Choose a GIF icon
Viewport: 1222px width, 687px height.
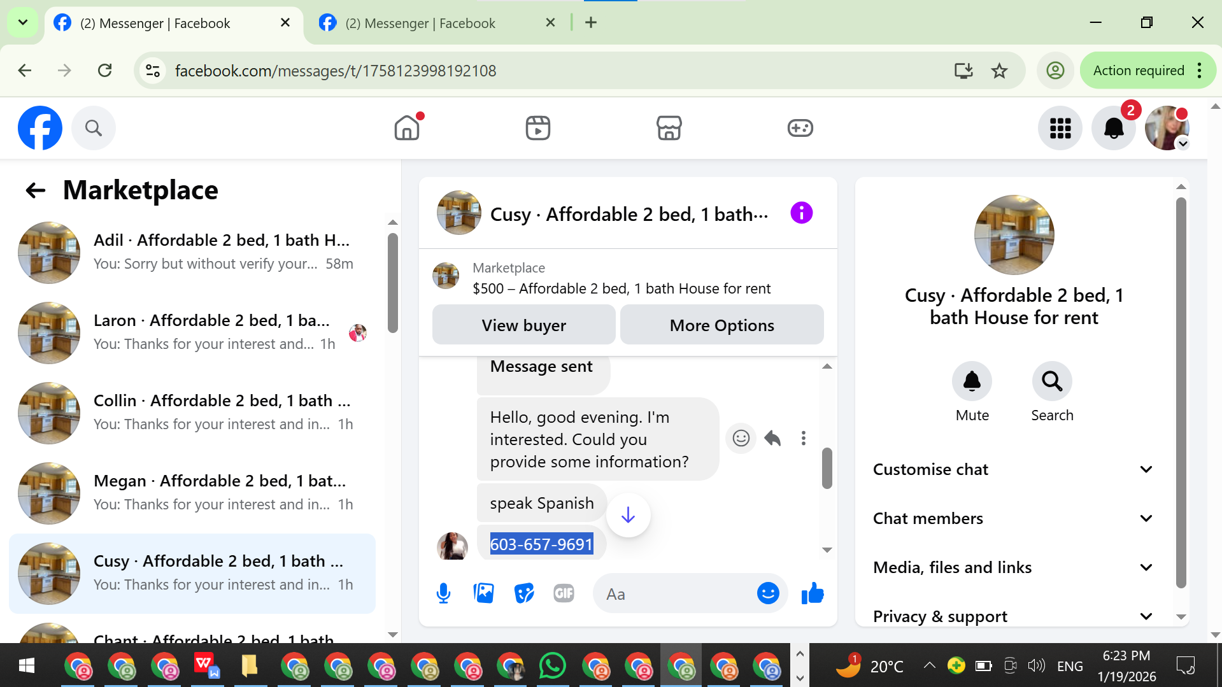564,593
